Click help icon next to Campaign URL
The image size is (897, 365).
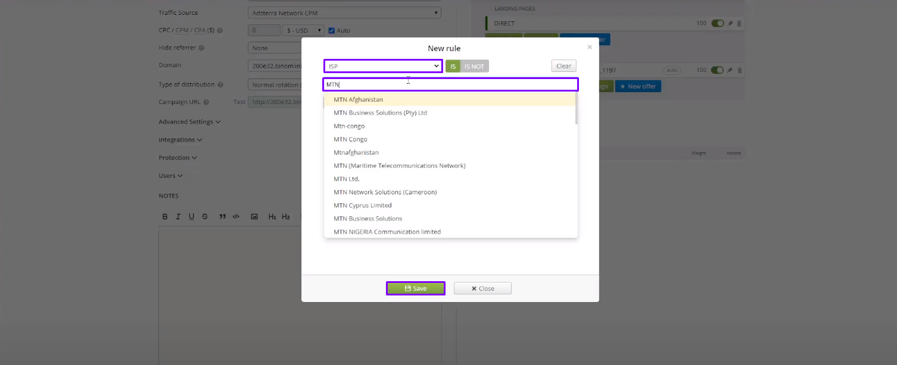(207, 102)
